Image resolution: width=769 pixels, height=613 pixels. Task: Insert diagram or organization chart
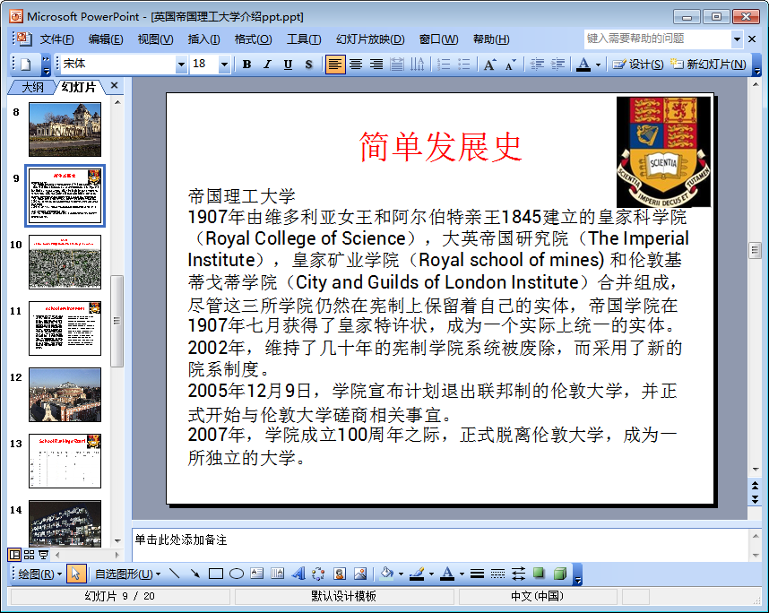point(319,574)
